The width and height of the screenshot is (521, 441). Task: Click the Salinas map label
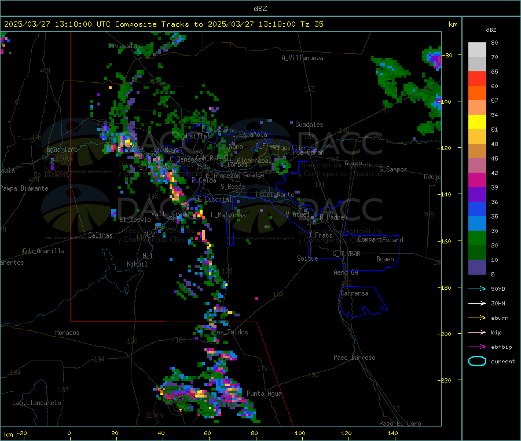click(100, 235)
